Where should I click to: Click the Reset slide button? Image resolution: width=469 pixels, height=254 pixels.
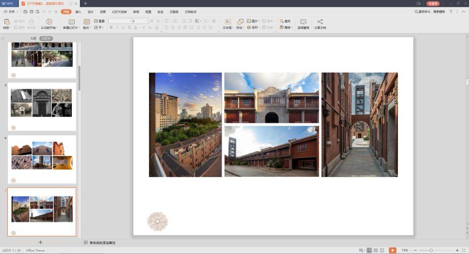pos(99,21)
